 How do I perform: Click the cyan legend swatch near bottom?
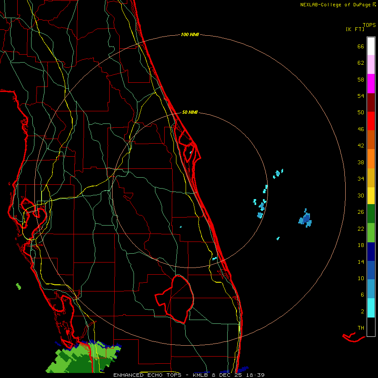point(371,308)
